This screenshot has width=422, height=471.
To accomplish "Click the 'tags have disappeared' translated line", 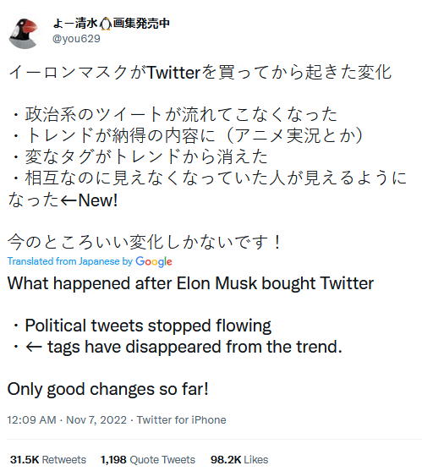I will tap(178, 347).
